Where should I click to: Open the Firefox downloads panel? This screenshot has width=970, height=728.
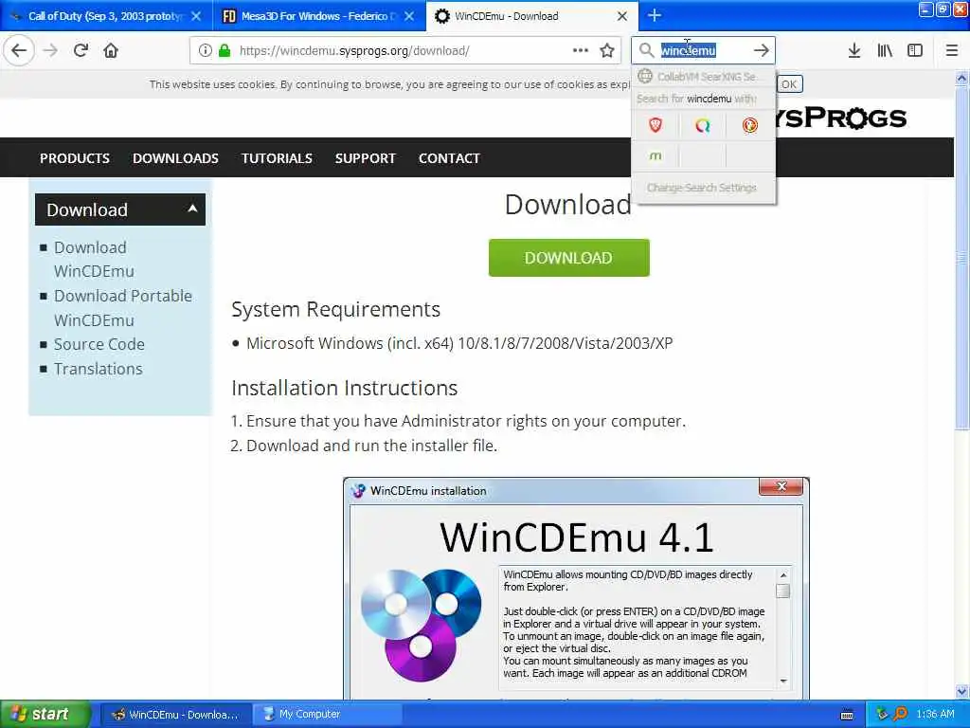click(854, 50)
